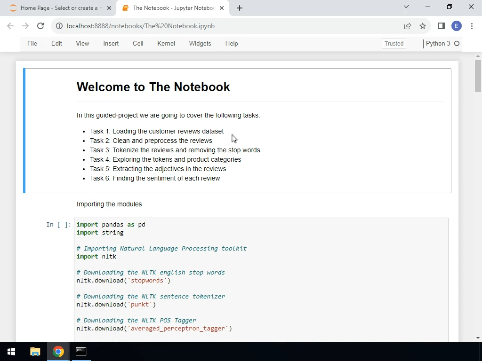Open the Cell menu
Viewport: 482px width, 361px height.
pyautogui.click(x=138, y=43)
